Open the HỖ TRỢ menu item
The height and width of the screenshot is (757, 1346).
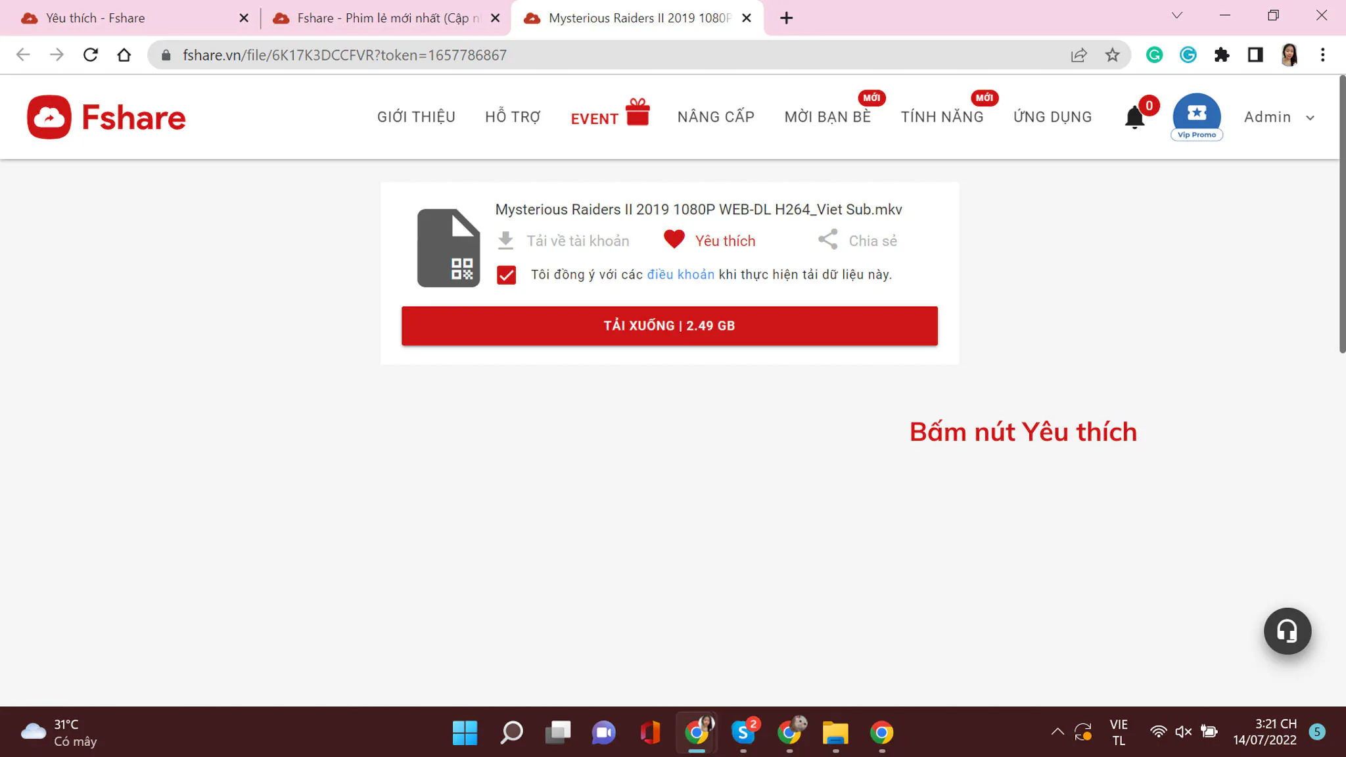(x=513, y=117)
